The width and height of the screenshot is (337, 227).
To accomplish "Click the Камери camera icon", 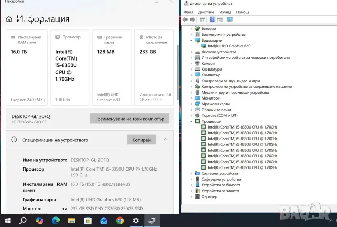I will pyautogui.click(x=197, y=63).
